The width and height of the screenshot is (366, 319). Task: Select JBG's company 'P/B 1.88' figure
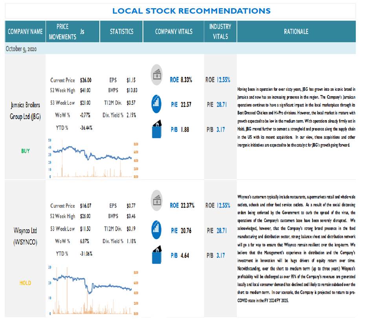point(180,130)
